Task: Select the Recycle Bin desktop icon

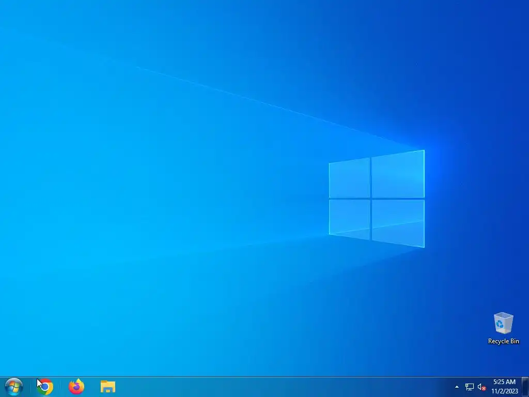Action: point(503,328)
